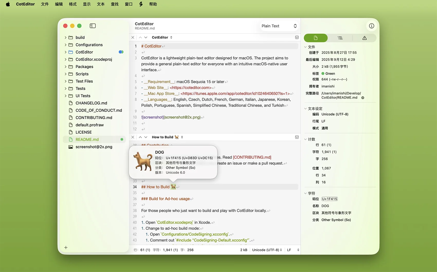The width and height of the screenshot is (437, 272).
Task: Jump to next outline item in lower pane
Action: tap(146, 137)
